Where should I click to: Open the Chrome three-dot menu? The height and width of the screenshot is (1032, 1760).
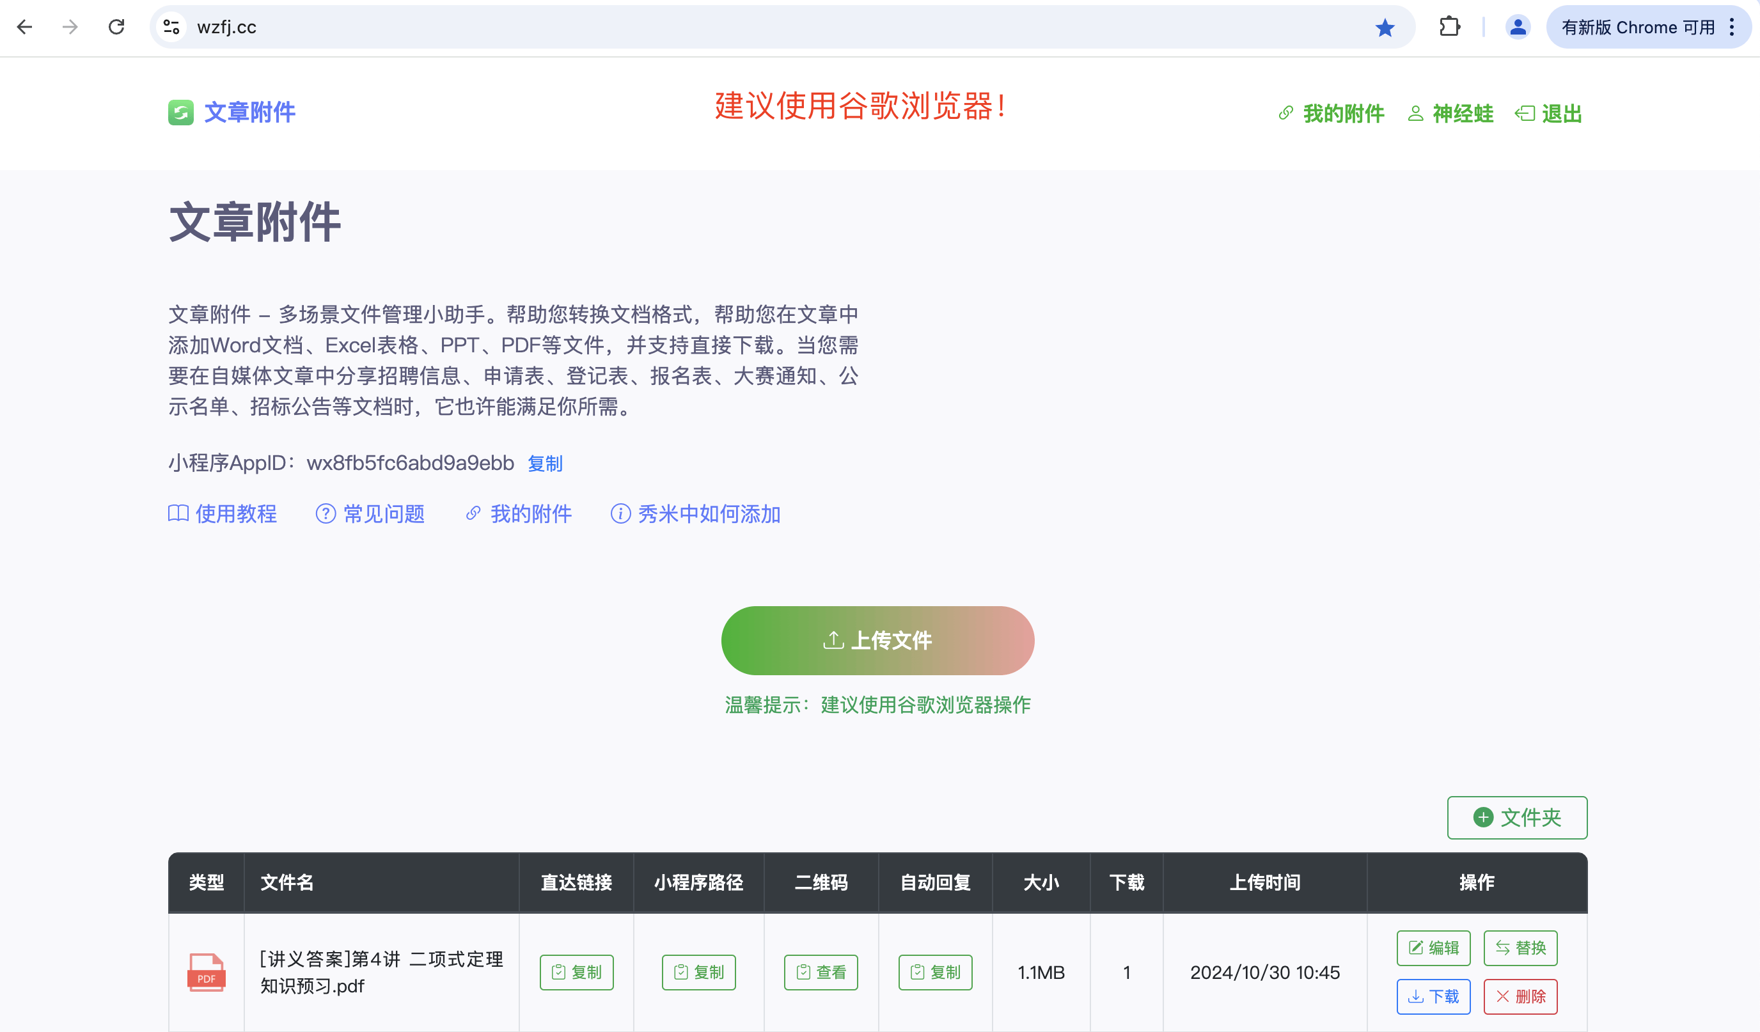point(1731,27)
